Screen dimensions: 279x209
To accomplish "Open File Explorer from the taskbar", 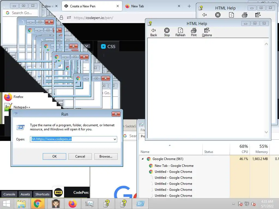I will tap(21, 204).
